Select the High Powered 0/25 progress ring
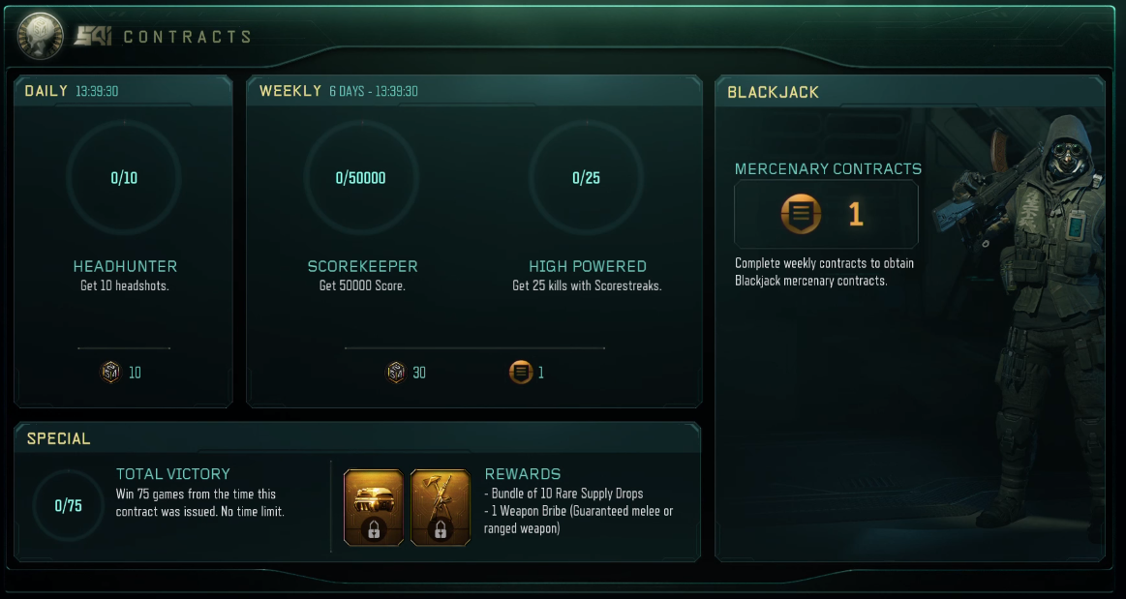 (x=587, y=178)
